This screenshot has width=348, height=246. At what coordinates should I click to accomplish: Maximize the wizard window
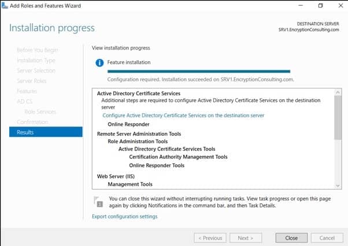pyautogui.click(x=321, y=5)
